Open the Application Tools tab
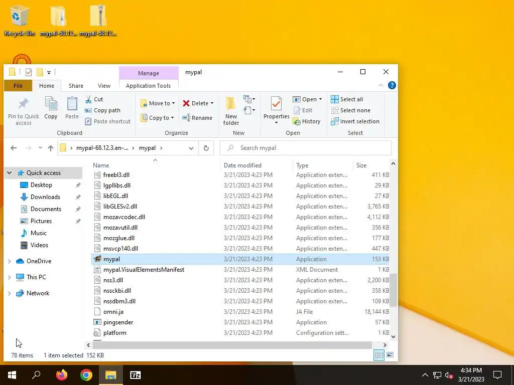 click(x=148, y=85)
